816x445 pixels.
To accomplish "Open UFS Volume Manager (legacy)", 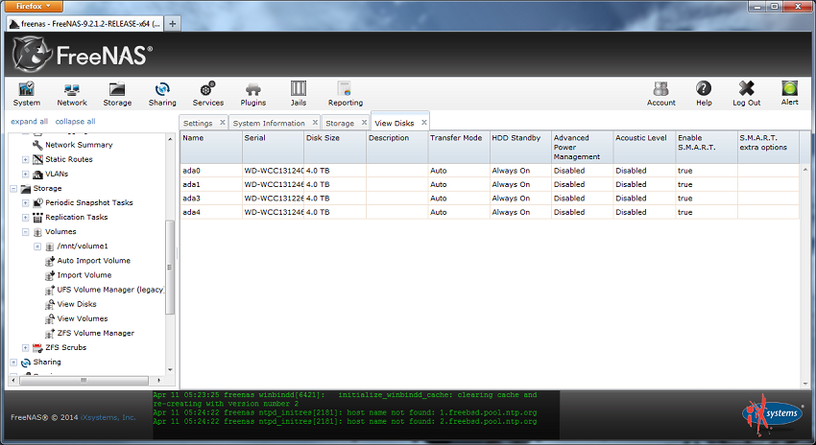I will pos(110,290).
